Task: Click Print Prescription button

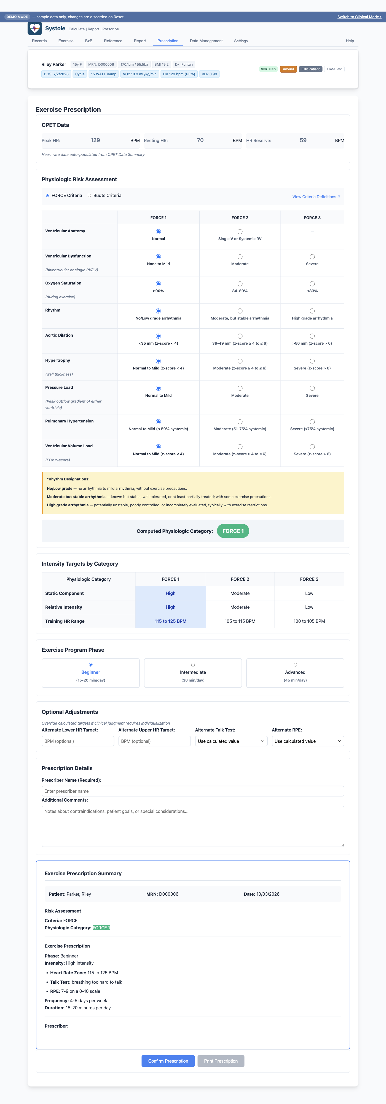Action: (221, 1061)
